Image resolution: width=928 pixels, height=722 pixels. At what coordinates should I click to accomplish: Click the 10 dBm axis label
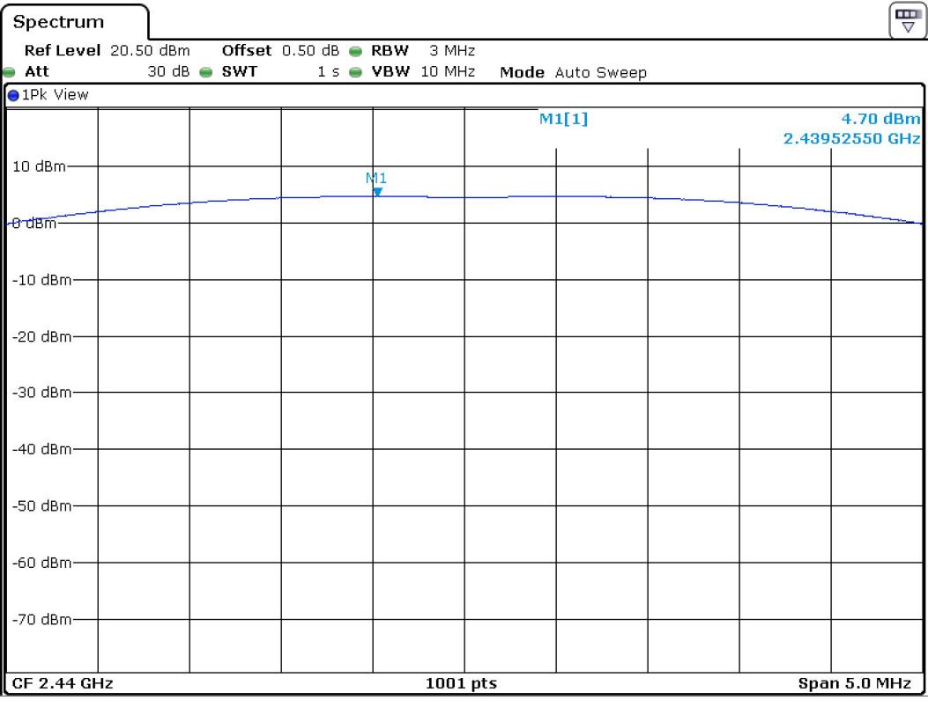39,166
